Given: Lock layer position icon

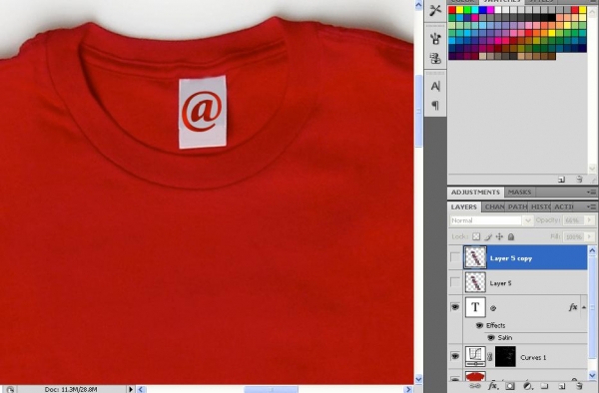Looking at the screenshot, I should point(499,237).
